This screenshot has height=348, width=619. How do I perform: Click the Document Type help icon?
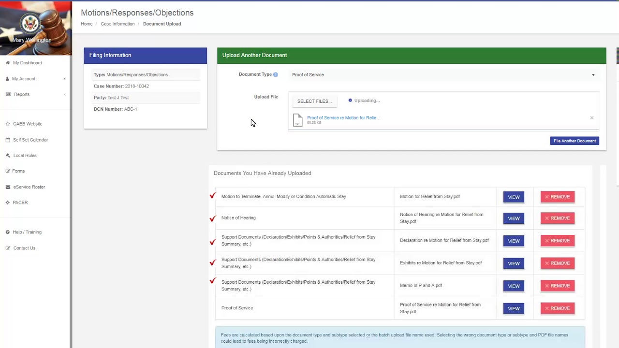[276, 74]
